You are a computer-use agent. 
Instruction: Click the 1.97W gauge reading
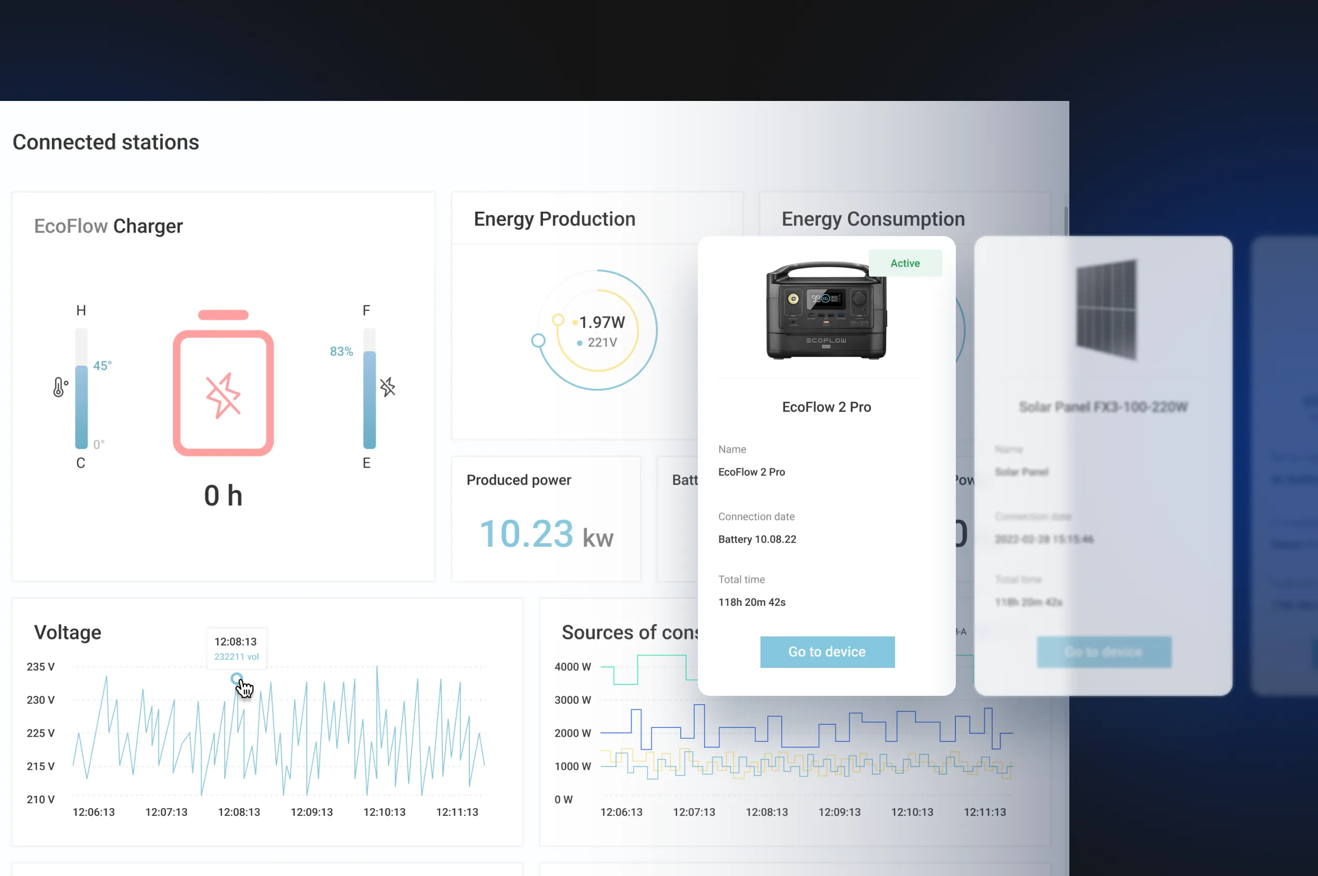(601, 323)
